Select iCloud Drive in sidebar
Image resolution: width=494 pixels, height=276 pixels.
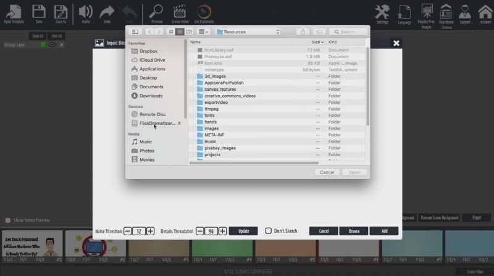[x=152, y=60]
